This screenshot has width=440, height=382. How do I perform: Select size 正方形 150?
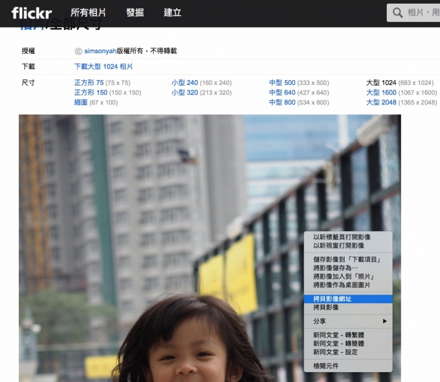90,92
